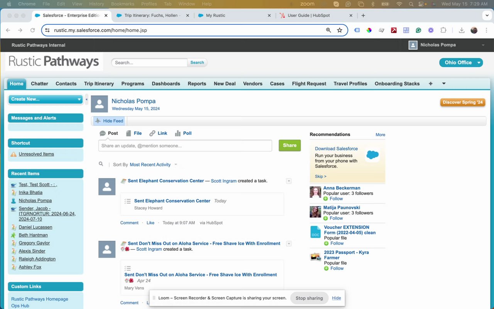Click the macOS Spotlight search icon
Image resolution: width=494 pixels, height=309 pixels.
(410, 4)
